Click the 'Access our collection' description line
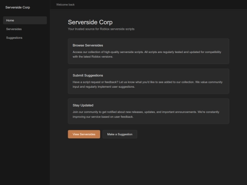This screenshot has width=247, height=185. tap(147, 52)
